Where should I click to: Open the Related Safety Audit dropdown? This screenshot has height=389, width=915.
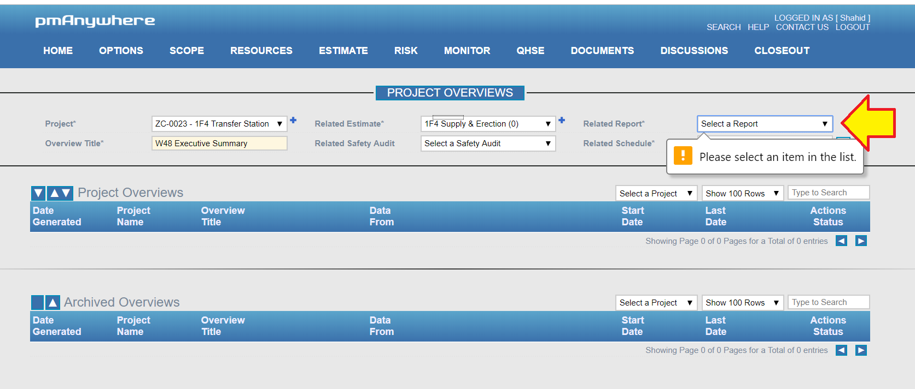(x=487, y=143)
